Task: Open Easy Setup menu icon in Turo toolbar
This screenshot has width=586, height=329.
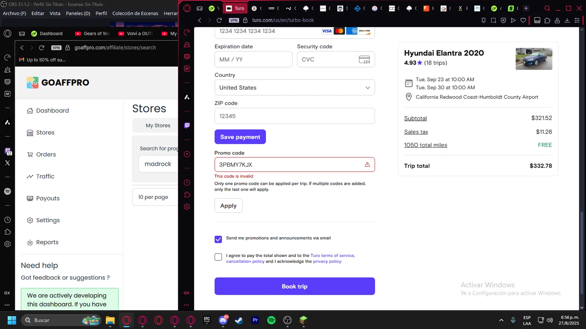Action: pos(577,20)
